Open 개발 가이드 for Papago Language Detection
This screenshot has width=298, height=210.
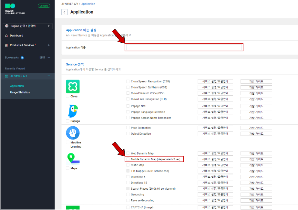point(256,112)
